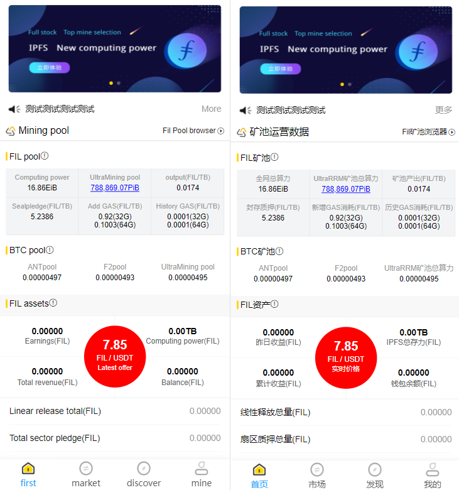The height and width of the screenshot is (490, 459).
Task: Click the 788,869.07PiB link under UltraMining pool
Action: click(x=115, y=187)
